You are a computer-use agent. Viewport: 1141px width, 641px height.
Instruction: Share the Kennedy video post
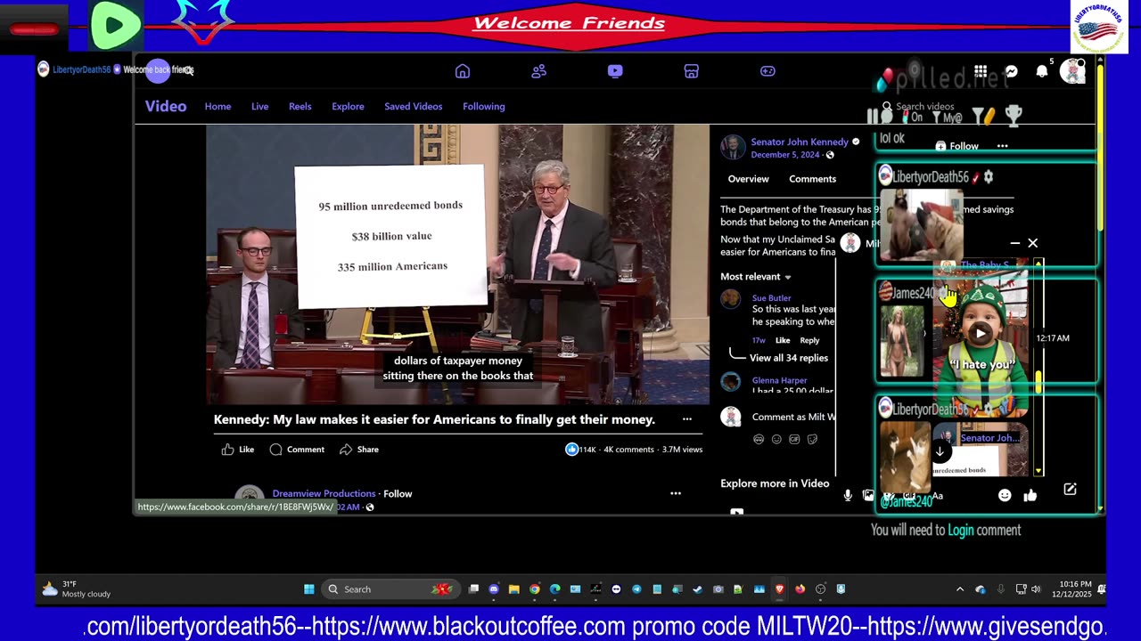[x=359, y=450]
